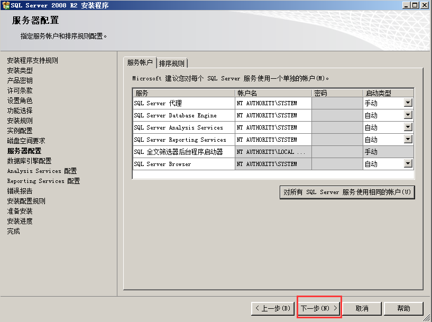Open startup type dropdown for Reporting Services
432x322 pixels.
[x=408, y=139]
